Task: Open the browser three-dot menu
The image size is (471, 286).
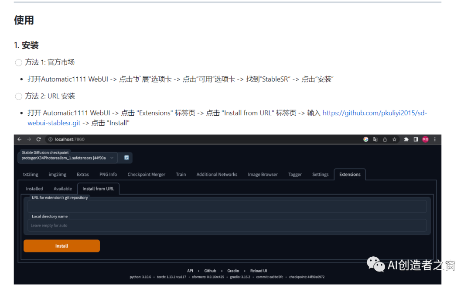Action: [435, 139]
